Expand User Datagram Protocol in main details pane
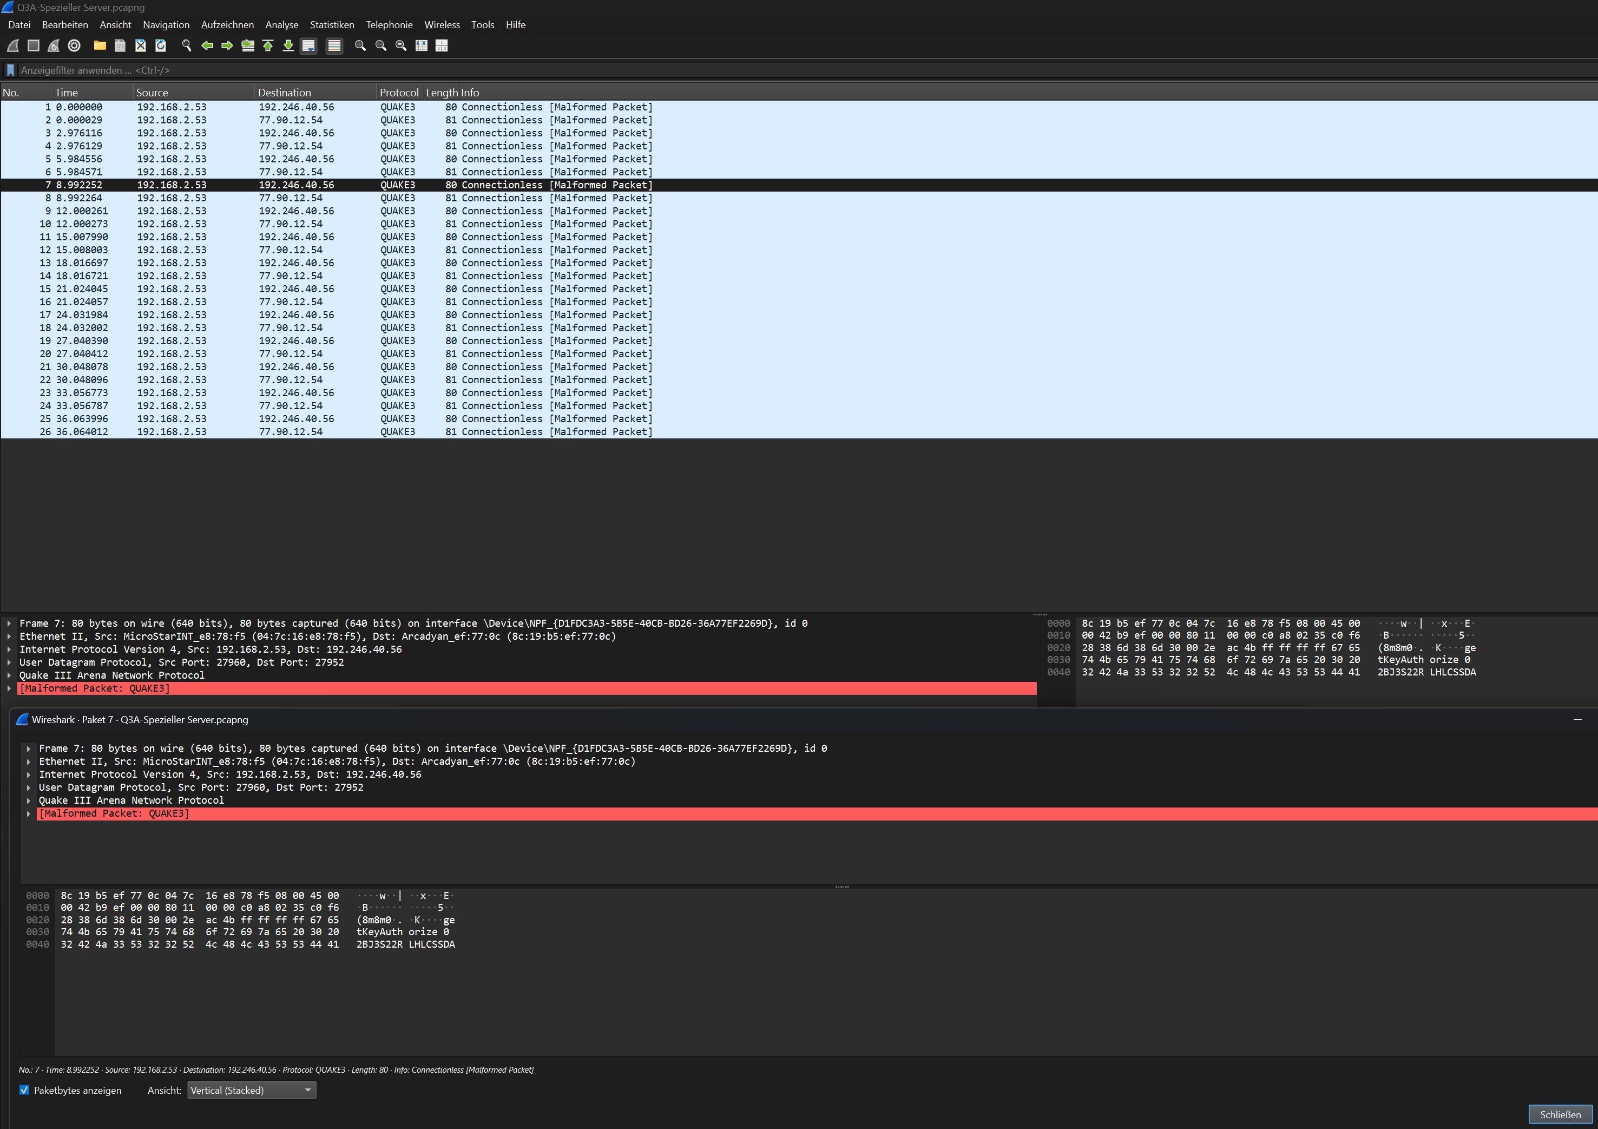The image size is (1598, 1129). (x=9, y=662)
